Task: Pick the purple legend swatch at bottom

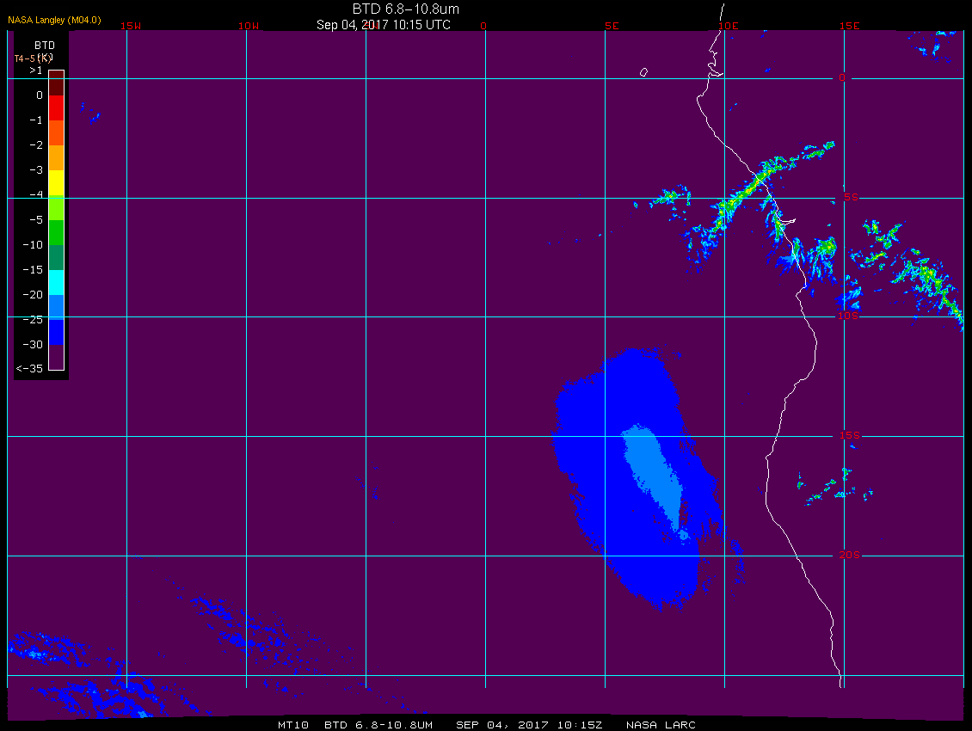Action: [57, 357]
